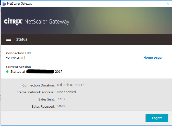The width and height of the screenshot is (172, 126).
Task: Select the Bytes Sent value 7218
Action: [x=61, y=99]
